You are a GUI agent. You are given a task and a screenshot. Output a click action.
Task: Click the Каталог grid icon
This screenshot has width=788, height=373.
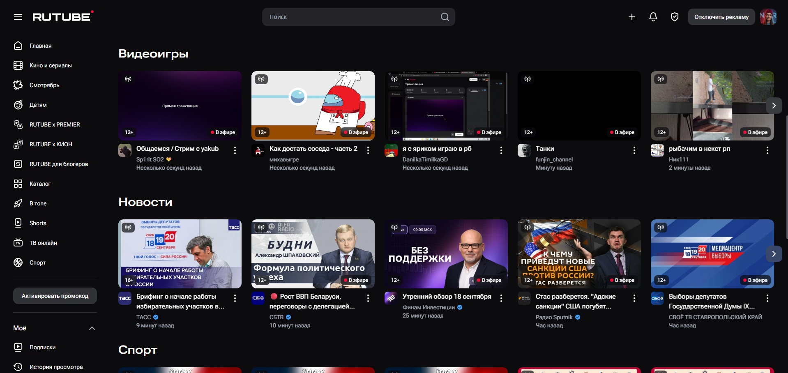(x=18, y=184)
